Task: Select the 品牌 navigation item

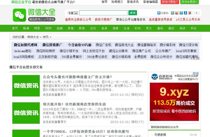Action: (59, 28)
